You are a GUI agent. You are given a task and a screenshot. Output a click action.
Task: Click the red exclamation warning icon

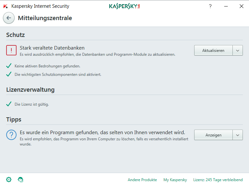(11, 50)
